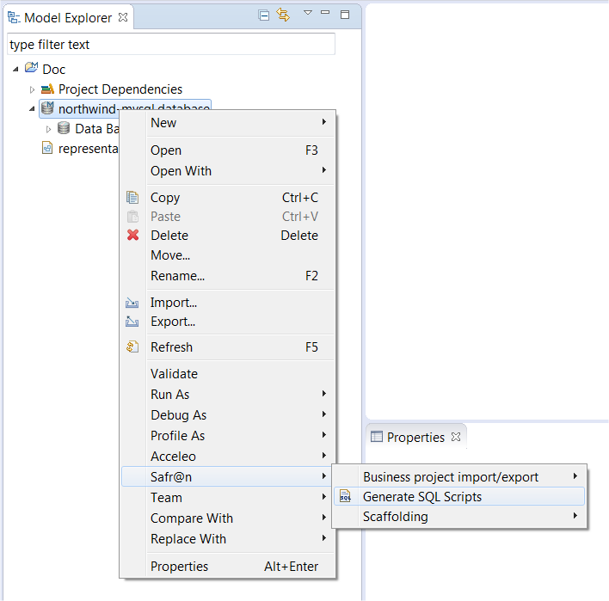Click the Import icon in context menu
This screenshot has height=601, width=609.
click(132, 303)
